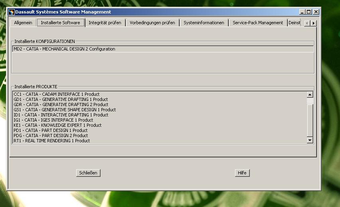340x207 pixels.
Task: Select CC1 CADAM INTERFACE 1 Product
Action: (160, 94)
